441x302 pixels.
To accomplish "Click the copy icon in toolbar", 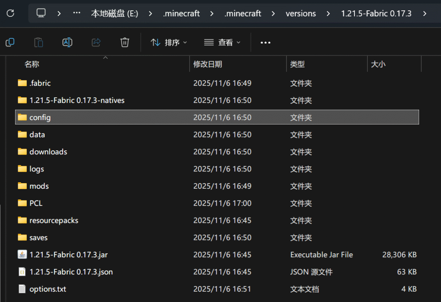I will 10,42.
